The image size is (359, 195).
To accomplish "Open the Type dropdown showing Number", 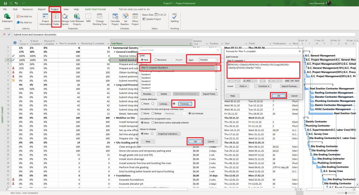I will tap(208, 60).
